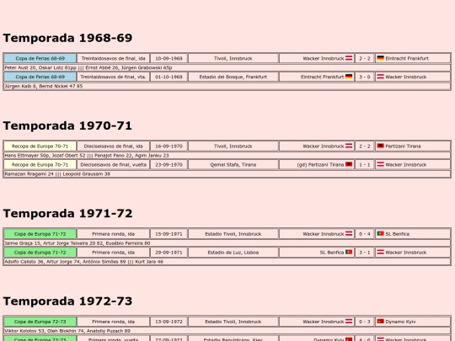Click Austria flag beside Wacker Innsbruck, 10-09-1968 match
Image resolution: width=455 pixels, height=341 pixels.
point(349,58)
